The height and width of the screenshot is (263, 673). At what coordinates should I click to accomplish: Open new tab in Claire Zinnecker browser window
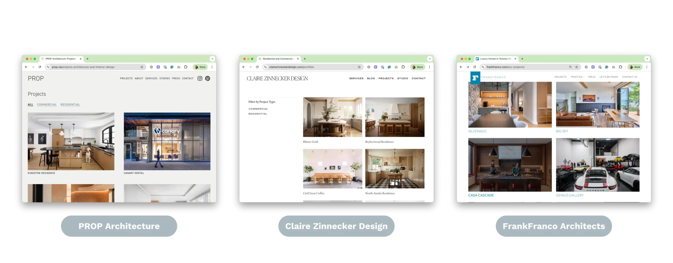(305, 59)
